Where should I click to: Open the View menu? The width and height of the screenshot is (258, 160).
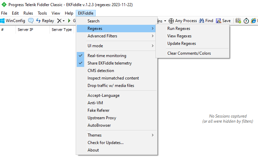pos(56,13)
